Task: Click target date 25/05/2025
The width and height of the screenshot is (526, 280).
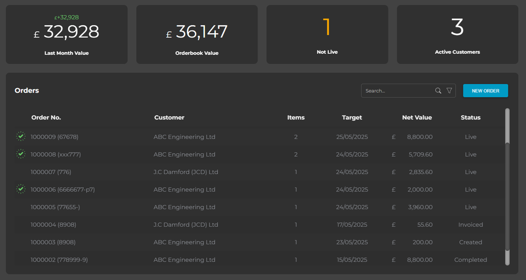Action: (352, 137)
